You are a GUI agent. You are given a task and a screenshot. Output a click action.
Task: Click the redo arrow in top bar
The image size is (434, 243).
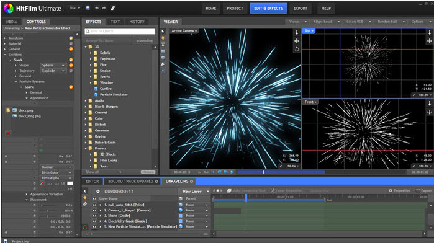(x=104, y=8)
